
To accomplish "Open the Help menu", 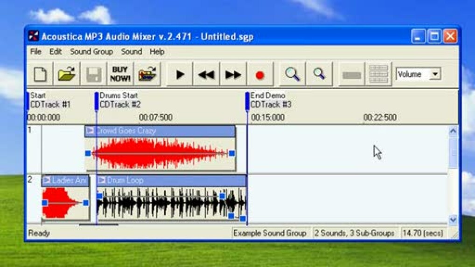I will pos(157,52).
